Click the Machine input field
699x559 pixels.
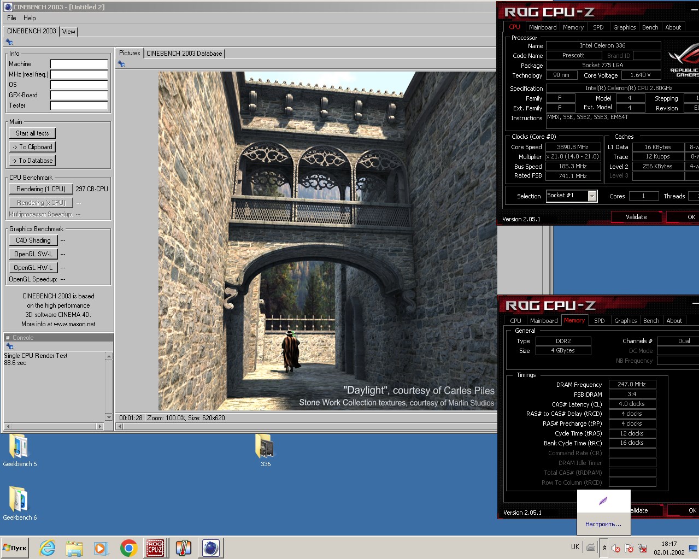pos(79,64)
